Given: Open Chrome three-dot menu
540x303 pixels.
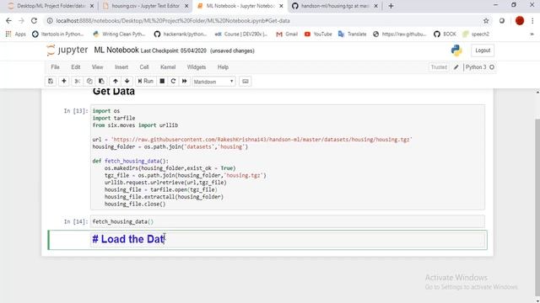Looking at the screenshot, I should pos(532,20).
